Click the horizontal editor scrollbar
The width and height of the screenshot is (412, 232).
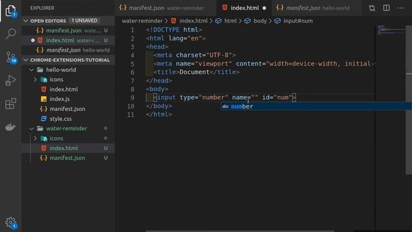(x=239, y=231)
